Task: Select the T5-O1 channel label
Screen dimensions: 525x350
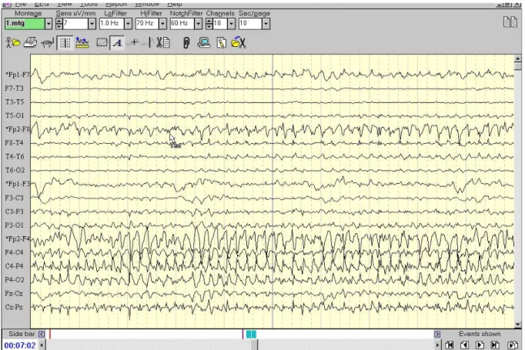Action: click(15, 115)
